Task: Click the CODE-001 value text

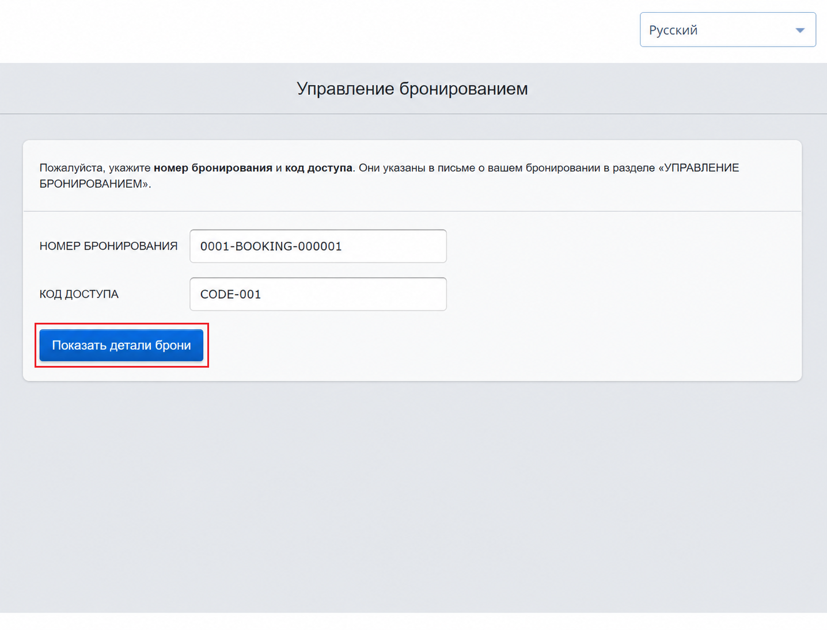Action: [x=230, y=294]
